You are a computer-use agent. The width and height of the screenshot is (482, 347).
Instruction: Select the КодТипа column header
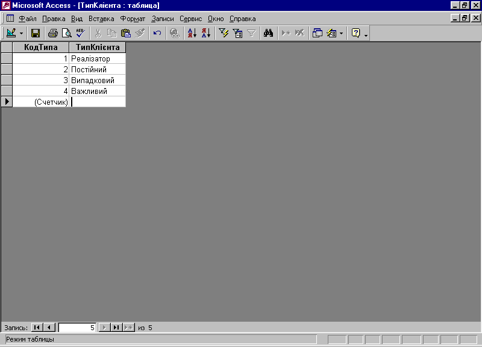pos(40,48)
